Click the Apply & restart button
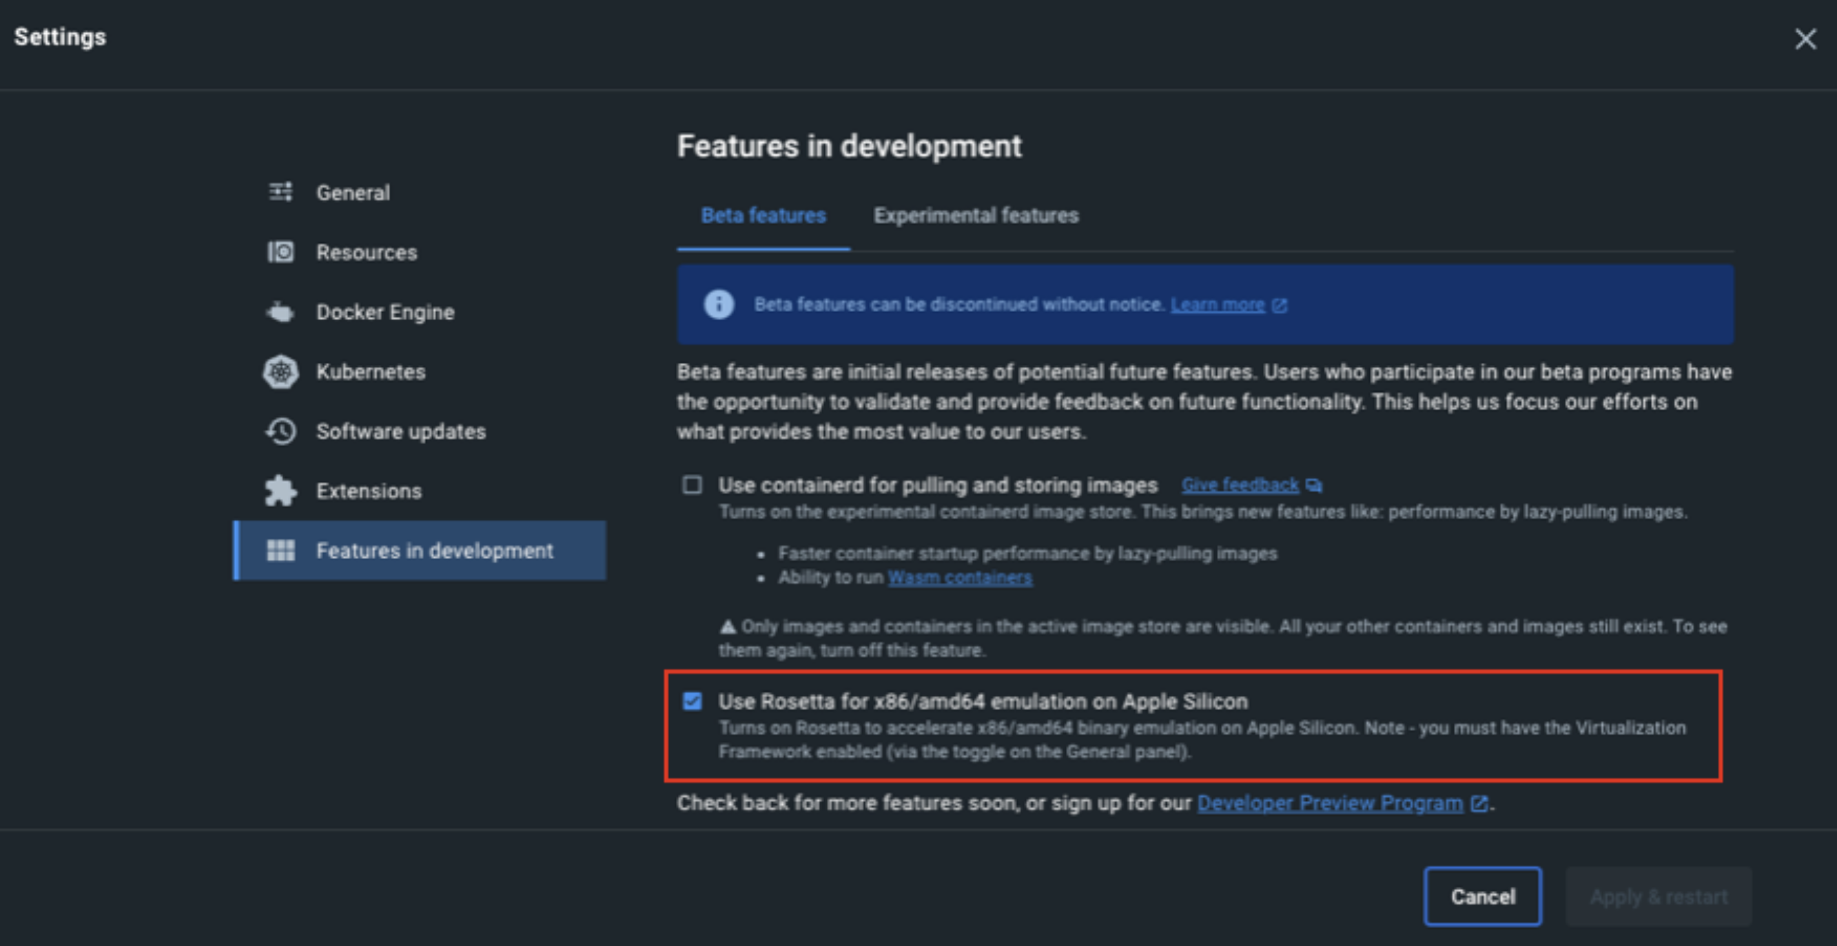1837x946 pixels. pyautogui.click(x=1658, y=896)
